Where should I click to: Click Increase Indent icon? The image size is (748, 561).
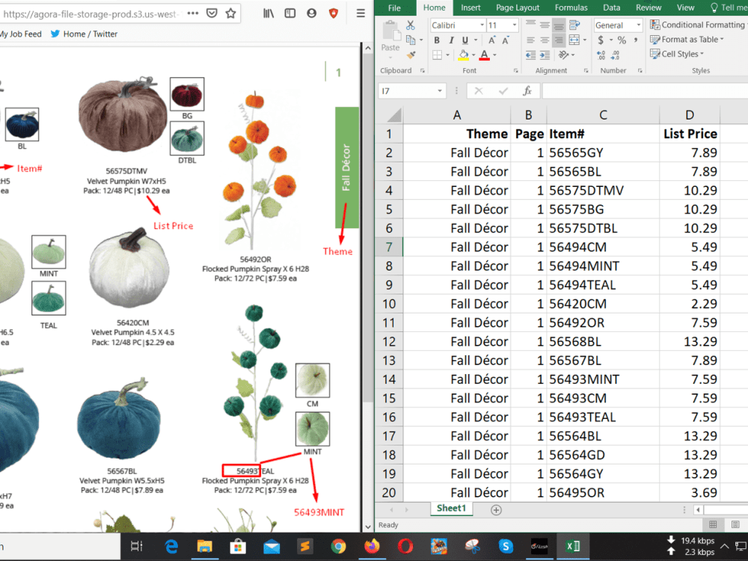point(545,55)
